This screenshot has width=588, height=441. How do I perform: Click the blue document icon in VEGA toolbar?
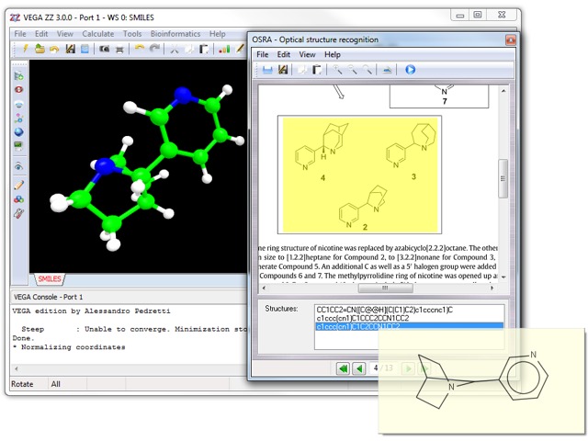point(85,49)
